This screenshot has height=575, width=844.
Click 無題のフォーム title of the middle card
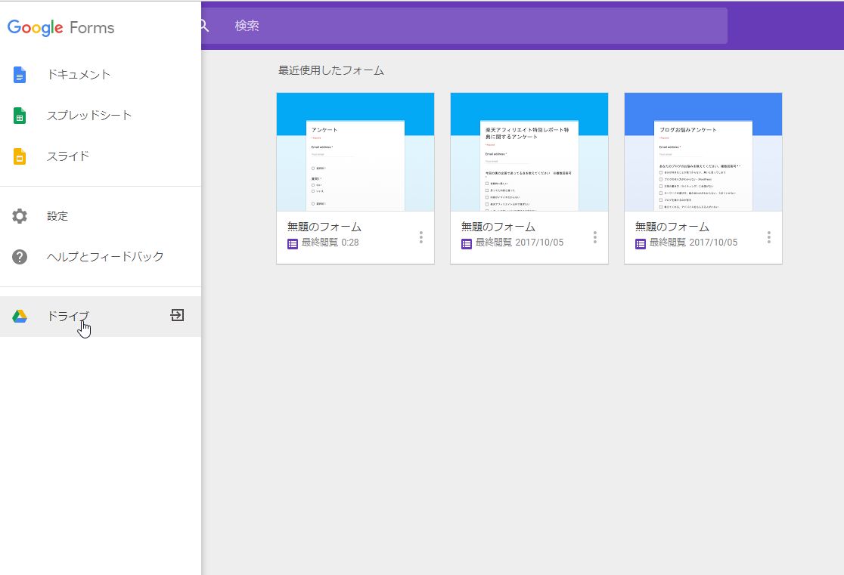tap(498, 227)
